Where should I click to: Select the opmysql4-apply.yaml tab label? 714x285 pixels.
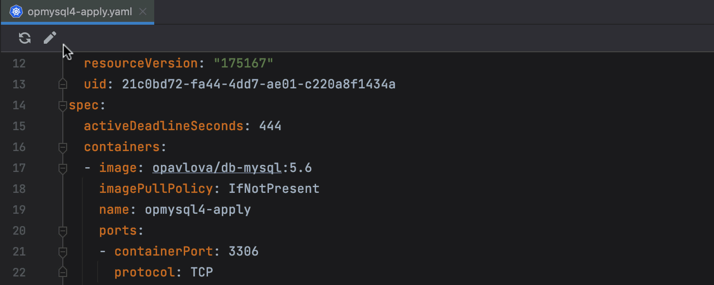point(79,12)
